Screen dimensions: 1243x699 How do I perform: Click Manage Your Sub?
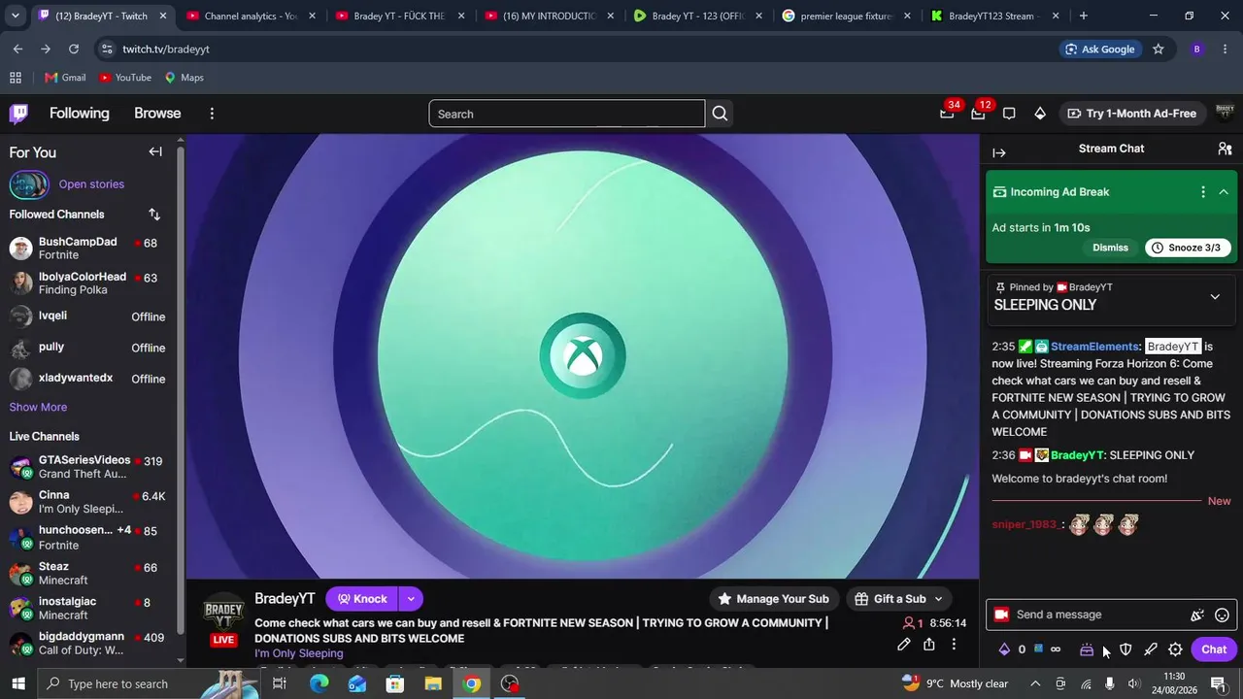pyautogui.click(x=773, y=599)
